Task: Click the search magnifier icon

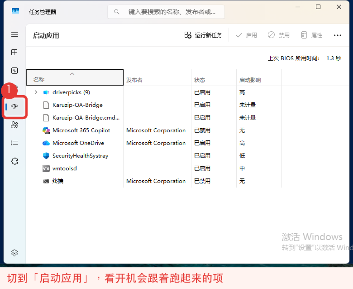Action: 117,12
